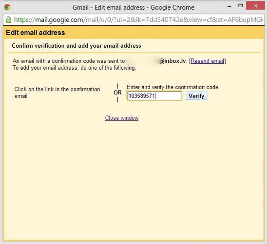Click 'Click on the link in the confirmation email' text

(x=57, y=93)
